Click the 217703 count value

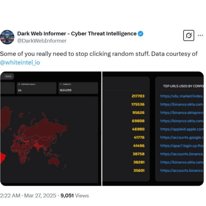click(138, 96)
